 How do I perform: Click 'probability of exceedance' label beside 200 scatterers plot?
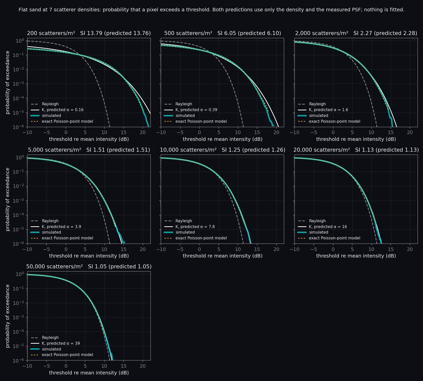[8, 83]
